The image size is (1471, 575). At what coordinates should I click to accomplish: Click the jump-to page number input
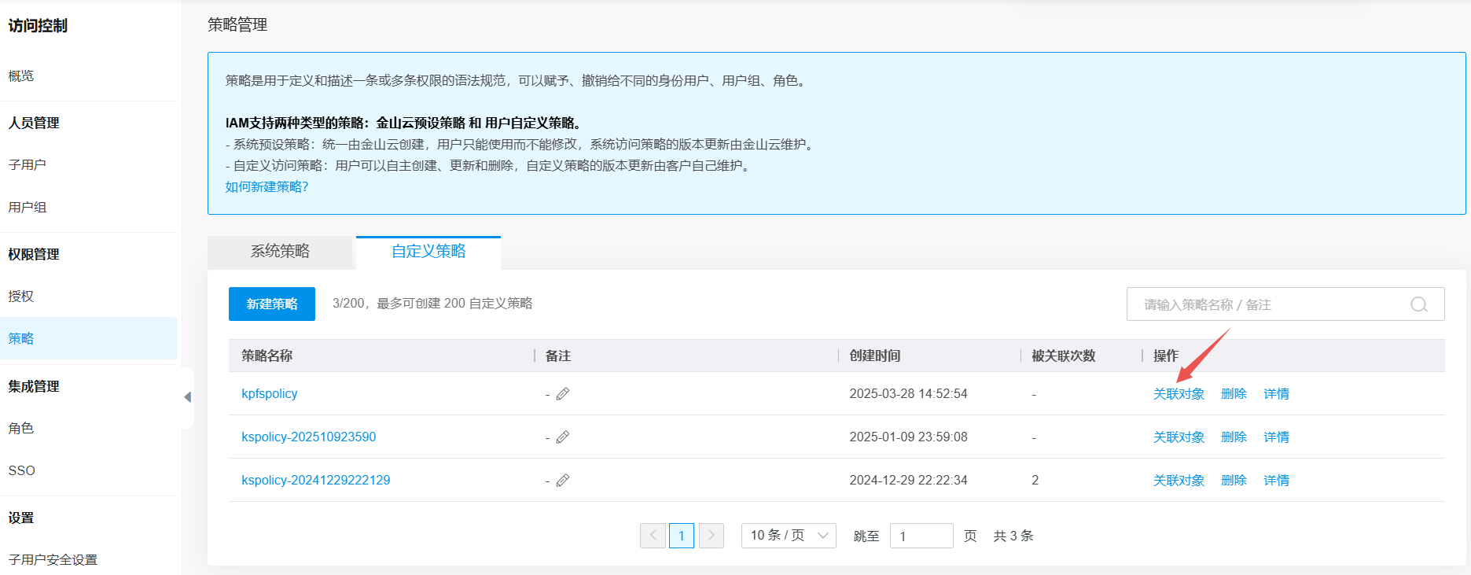pyautogui.click(x=921, y=536)
